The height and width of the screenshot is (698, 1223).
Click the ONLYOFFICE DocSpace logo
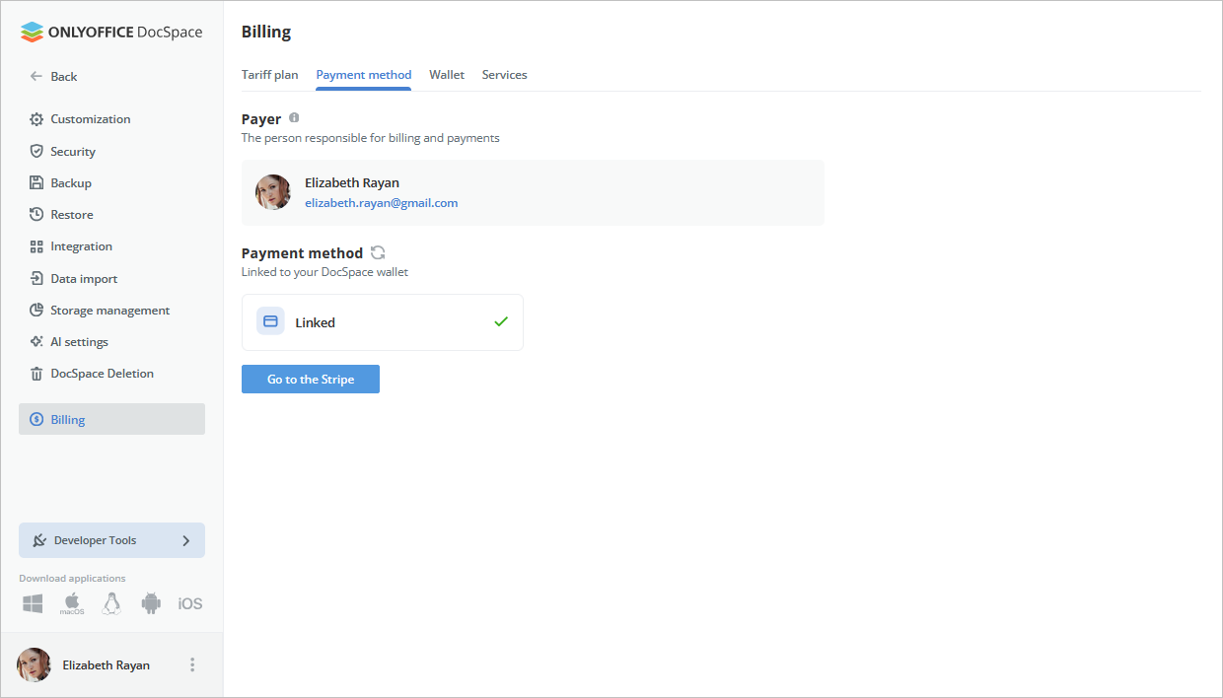111,32
